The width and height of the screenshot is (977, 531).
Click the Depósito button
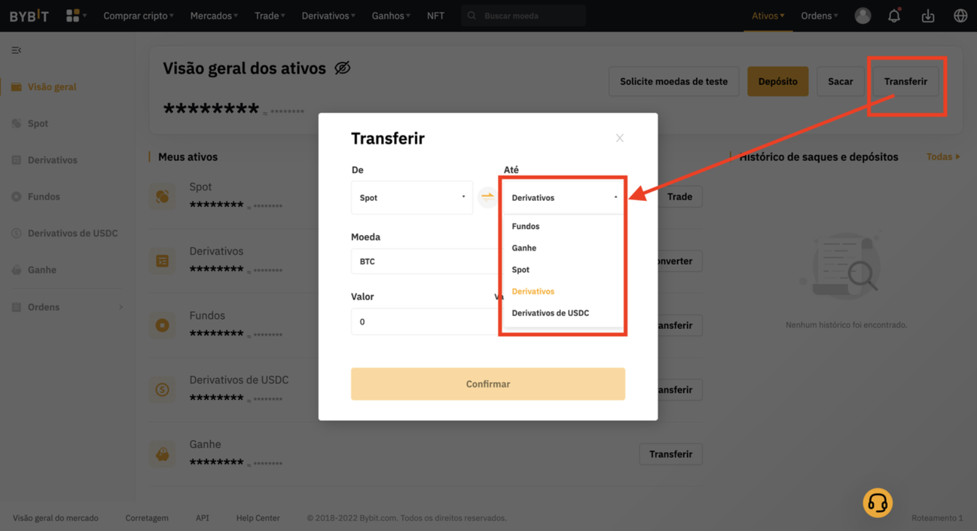click(777, 82)
